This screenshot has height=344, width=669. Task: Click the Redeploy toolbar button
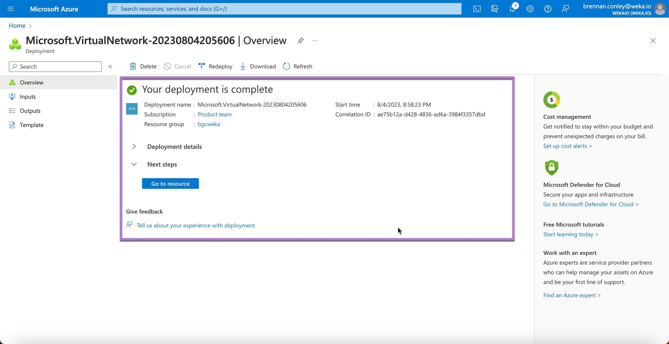point(215,66)
